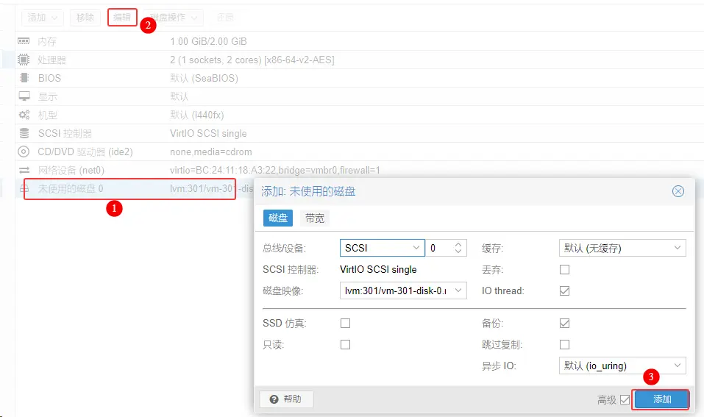Select the network device (net0) arrows icon
Screen dimensions: 704x417
pos(24,170)
